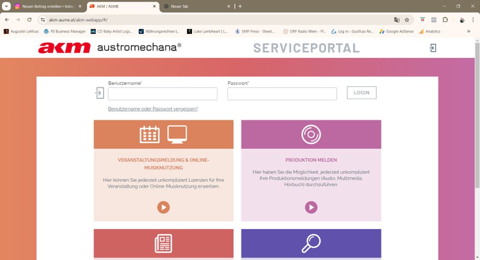Click the SERVICEPORTAL heading text
Screen dimensions: 480x260
(x=306, y=48)
